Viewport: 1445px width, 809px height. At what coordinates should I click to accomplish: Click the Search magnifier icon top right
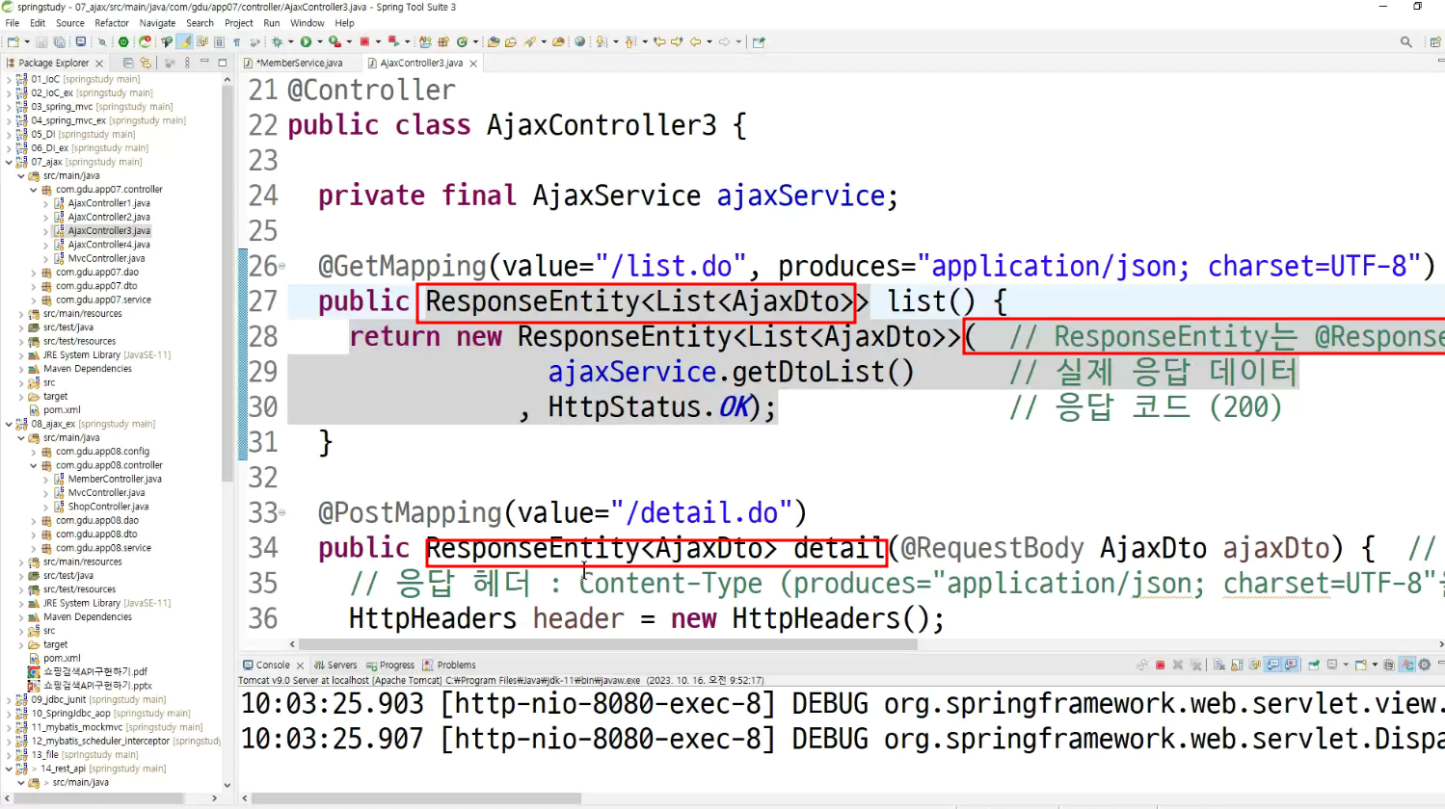[x=1406, y=42]
